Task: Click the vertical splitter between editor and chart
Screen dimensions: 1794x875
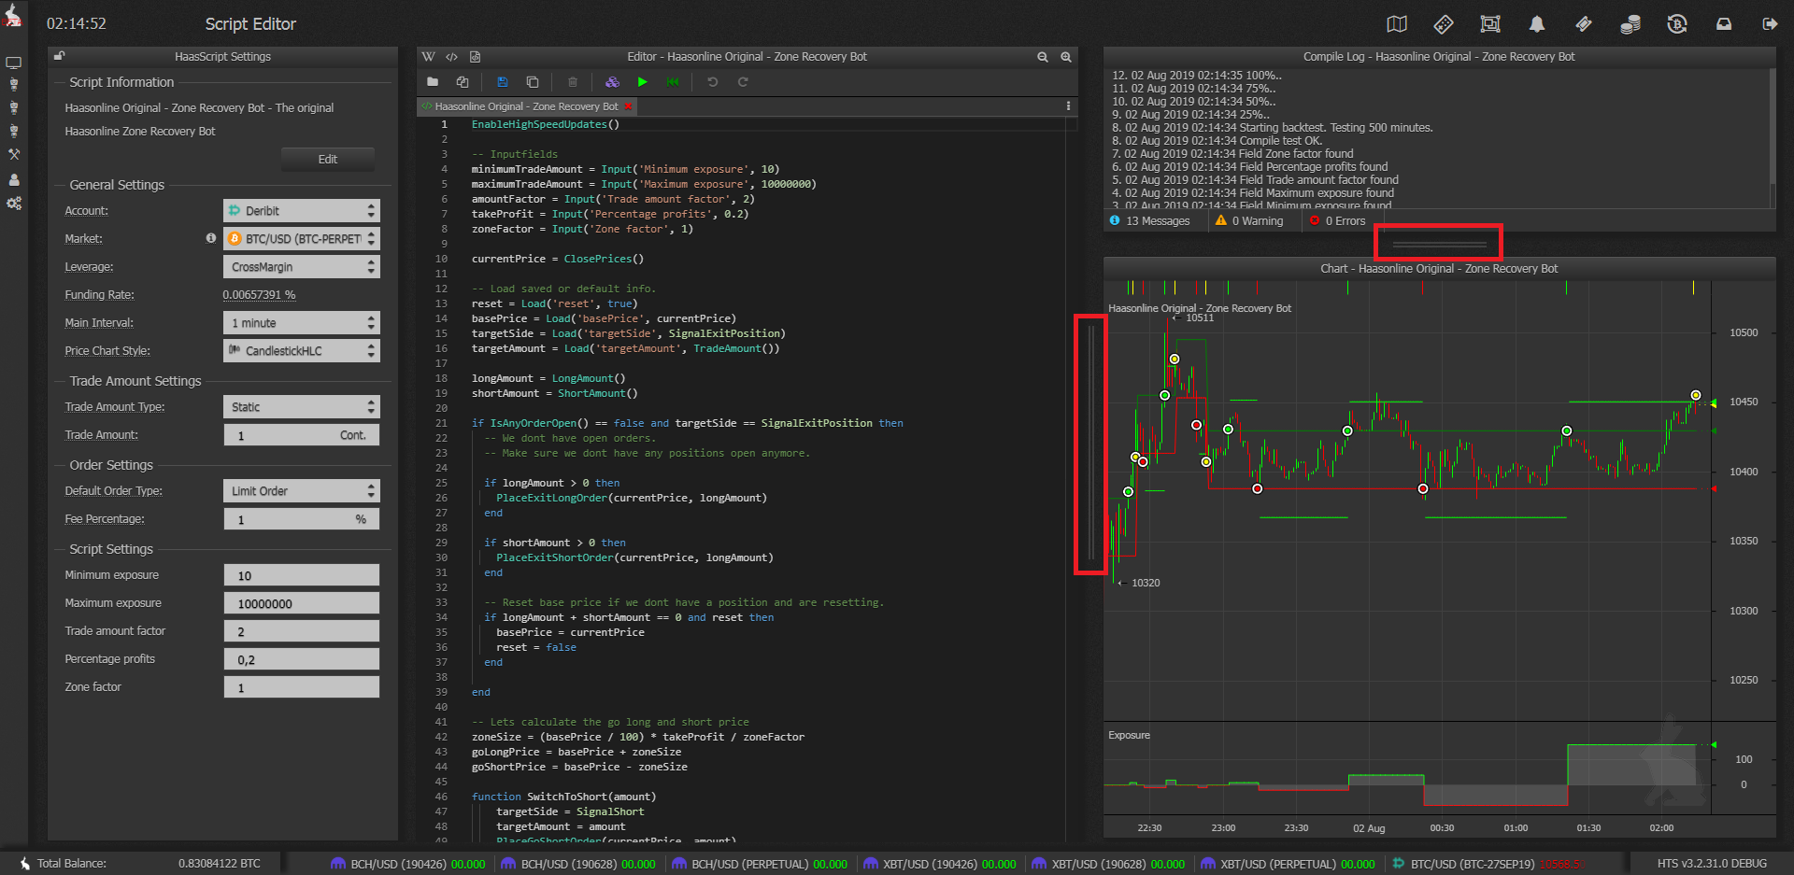Action: pyautogui.click(x=1090, y=443)
